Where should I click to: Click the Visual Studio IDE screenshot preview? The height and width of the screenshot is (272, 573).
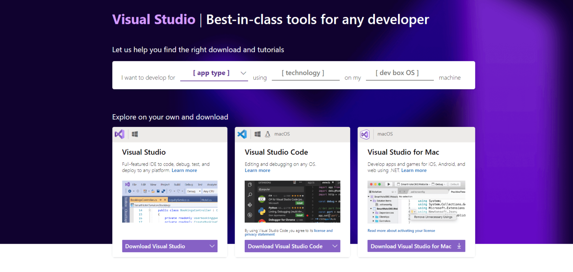click(170, 201)
